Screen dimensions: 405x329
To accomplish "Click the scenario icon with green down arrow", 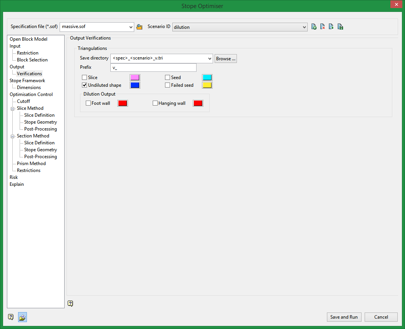I will 331,27.
